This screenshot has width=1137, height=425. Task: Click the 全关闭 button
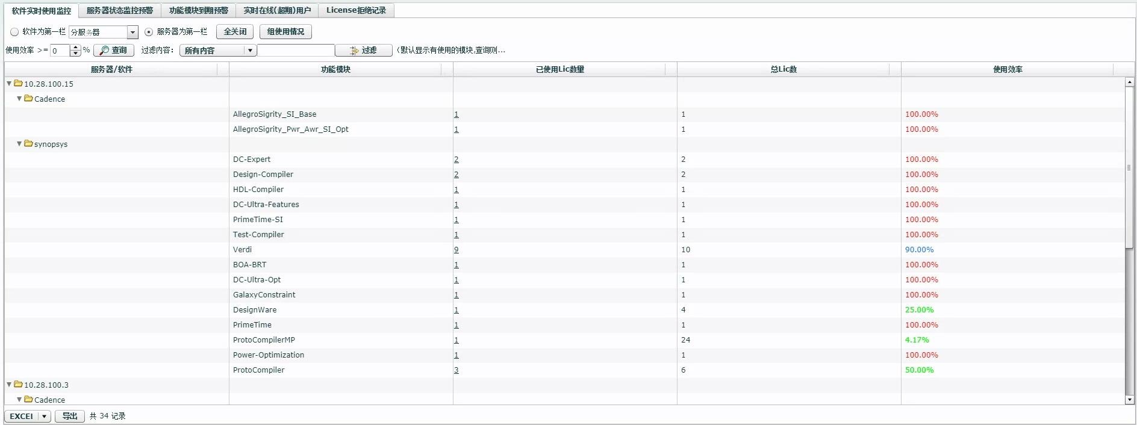[x=235, y=32]
